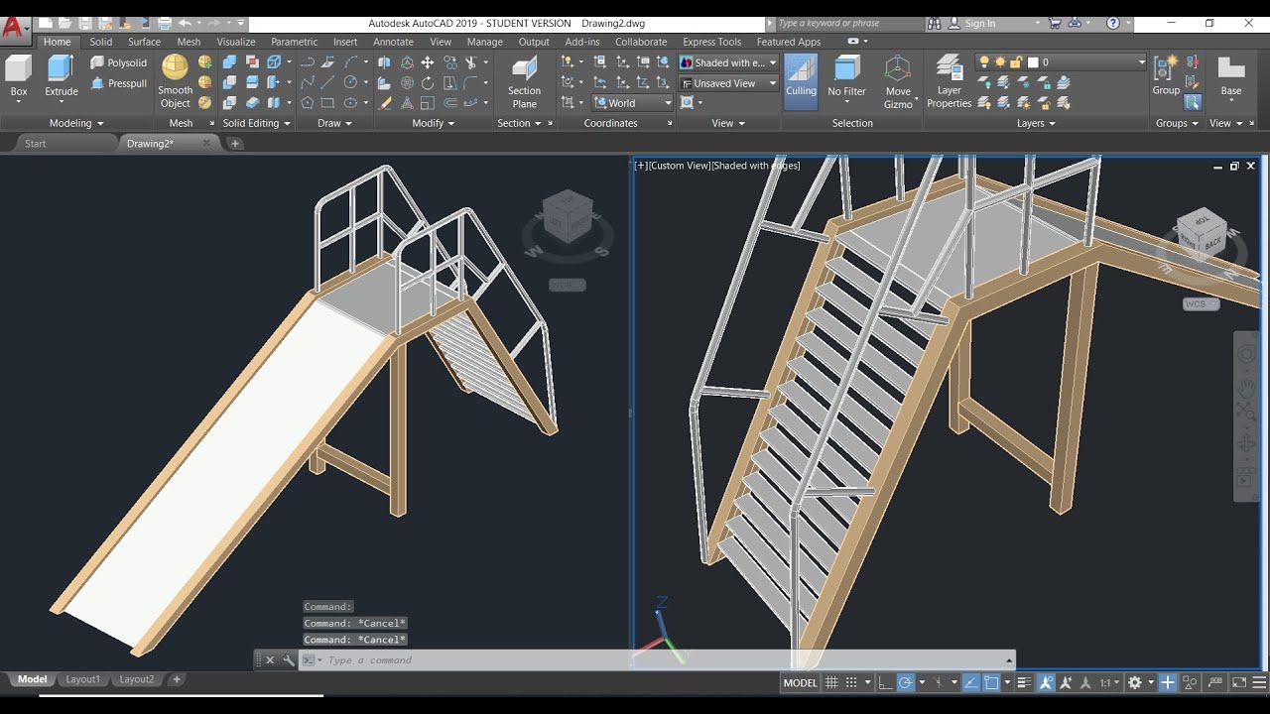Open the Unsaved View dropdown
The image size is (1270, 714).
pos(728,83)
